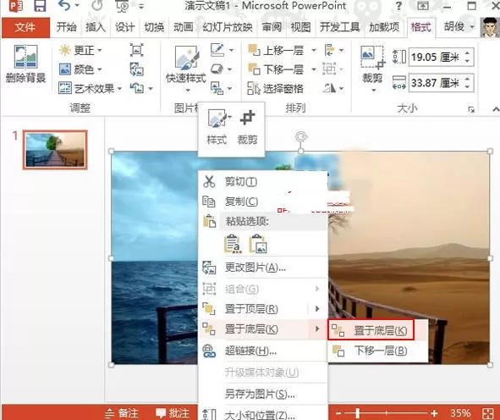500x420 pixels.
Task: Click the 裁剪 button on mini toolbar
Action: pyautogui.click(x=247, y=127)
